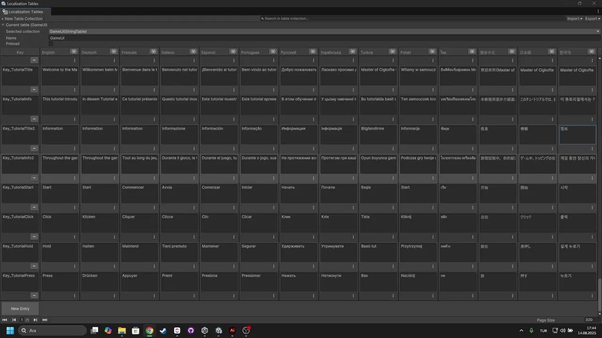Image resolution: width=602 pixels, height=338 pixels.
Task: Open the Import dropdown menu
Action: (x=575, y=19)
